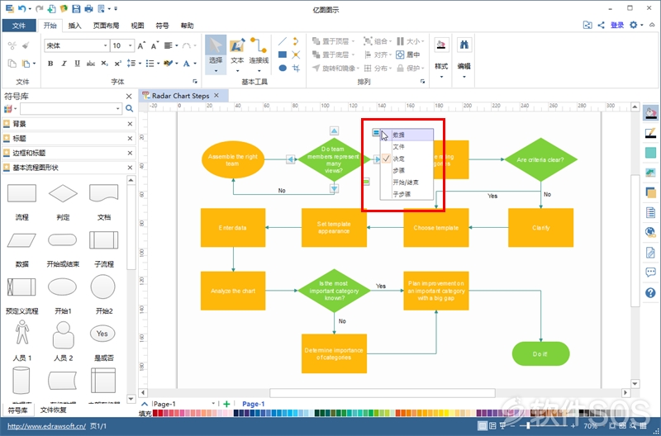Increase font size with the A▲ icon
The image size is (661, 436).
pos(141,45)
